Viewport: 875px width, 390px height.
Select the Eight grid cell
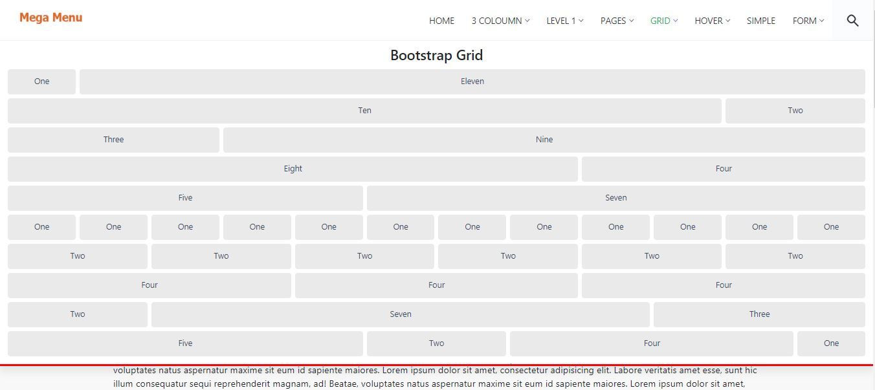coord(293,169)
